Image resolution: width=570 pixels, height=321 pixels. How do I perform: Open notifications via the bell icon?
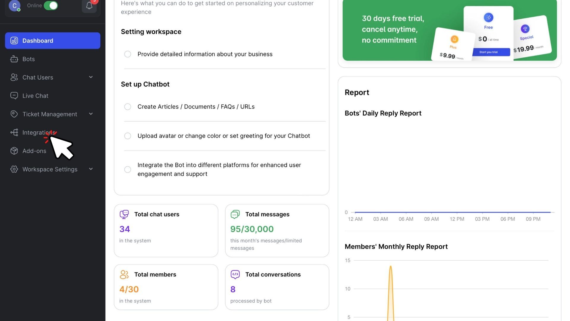(89, 6)
